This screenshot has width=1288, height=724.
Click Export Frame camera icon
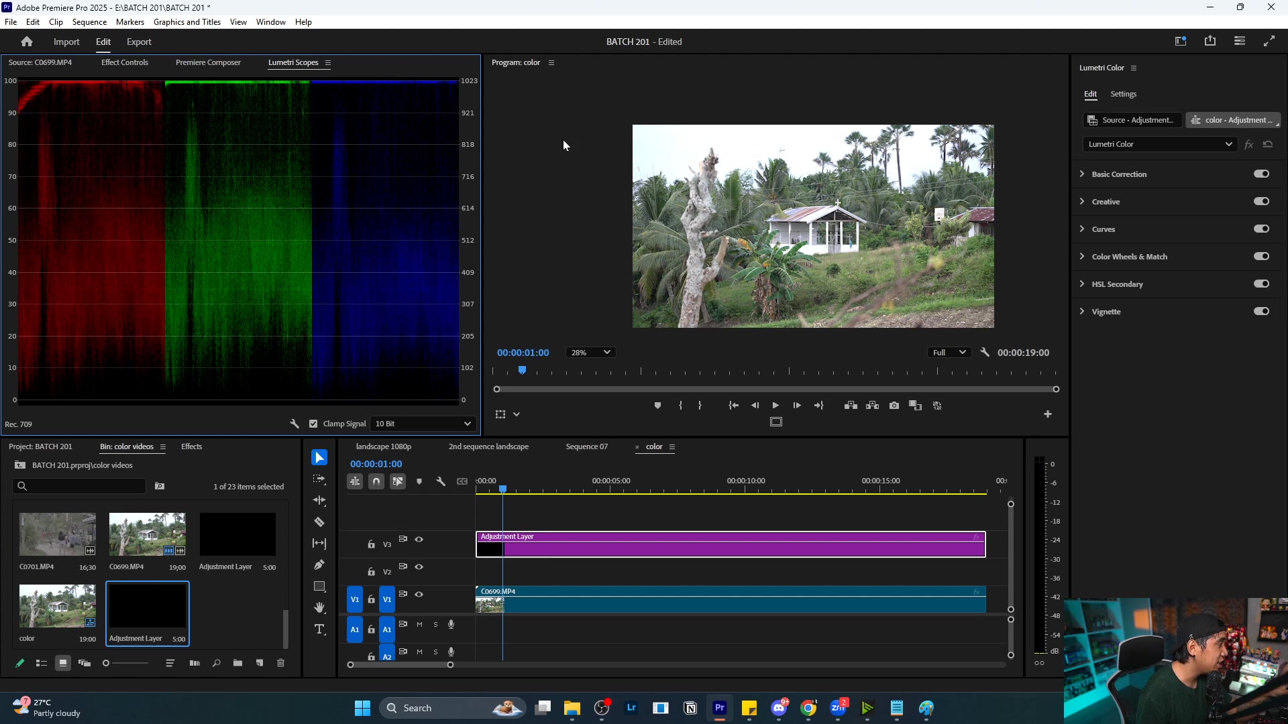tap(894, 406)
